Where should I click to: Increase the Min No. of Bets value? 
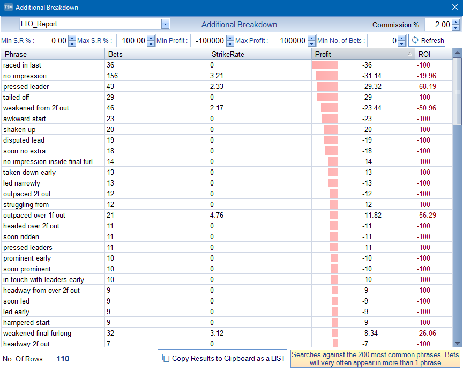[x=402, y=38]
